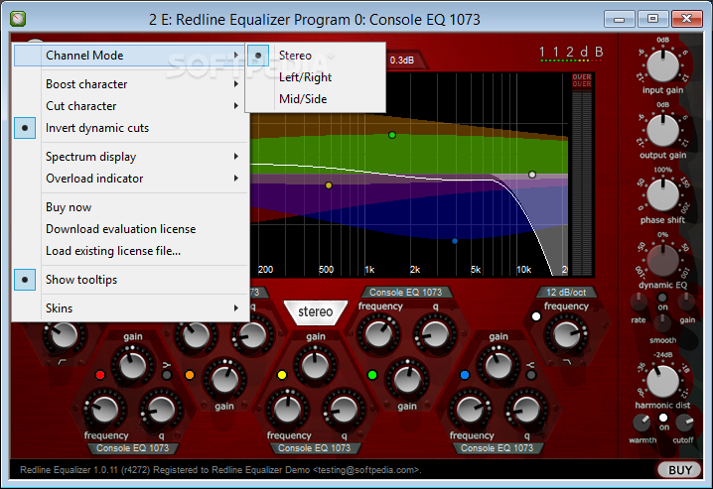The width and height of the screenshot is (713, 489).
Task: Click the 12 dB/oct filter frequency knob
Action: [566, 334]
